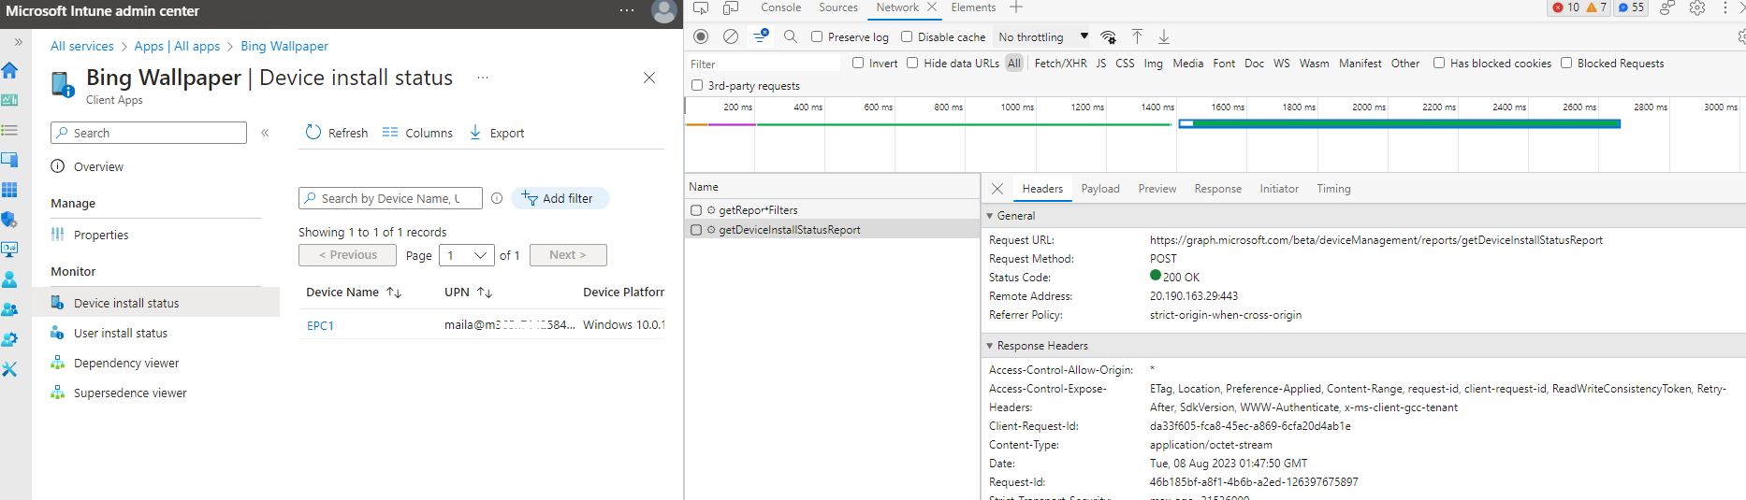Open the Users icon in left sidebar
1746x500 pixels.
pyautogui.click(x=9, y=279)
